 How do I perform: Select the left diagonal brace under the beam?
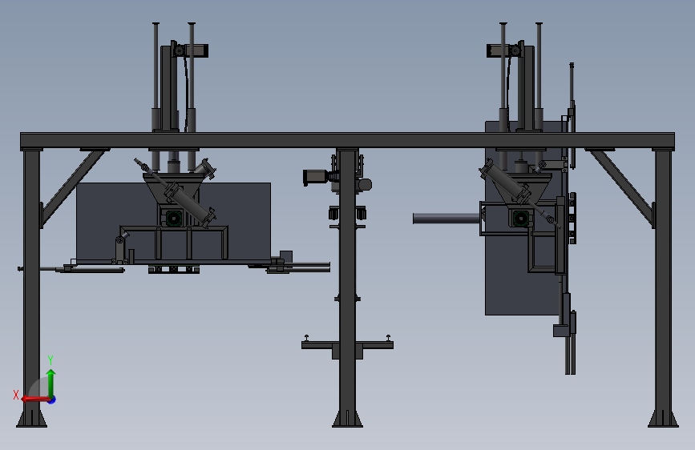coord(73,187)
